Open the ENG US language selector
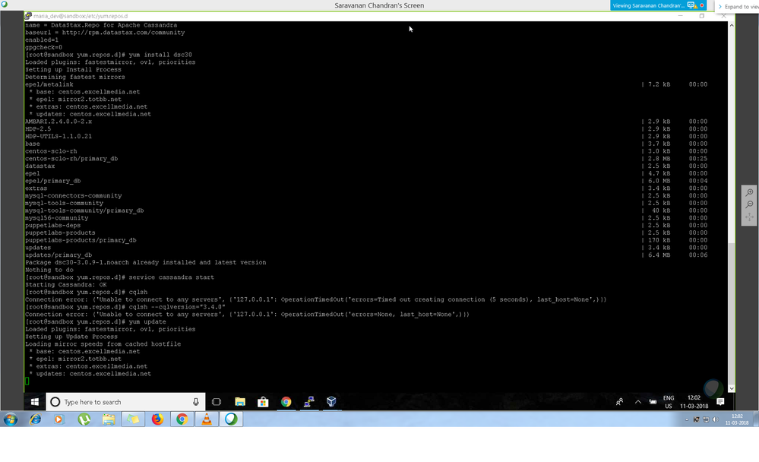 (669, 401)
